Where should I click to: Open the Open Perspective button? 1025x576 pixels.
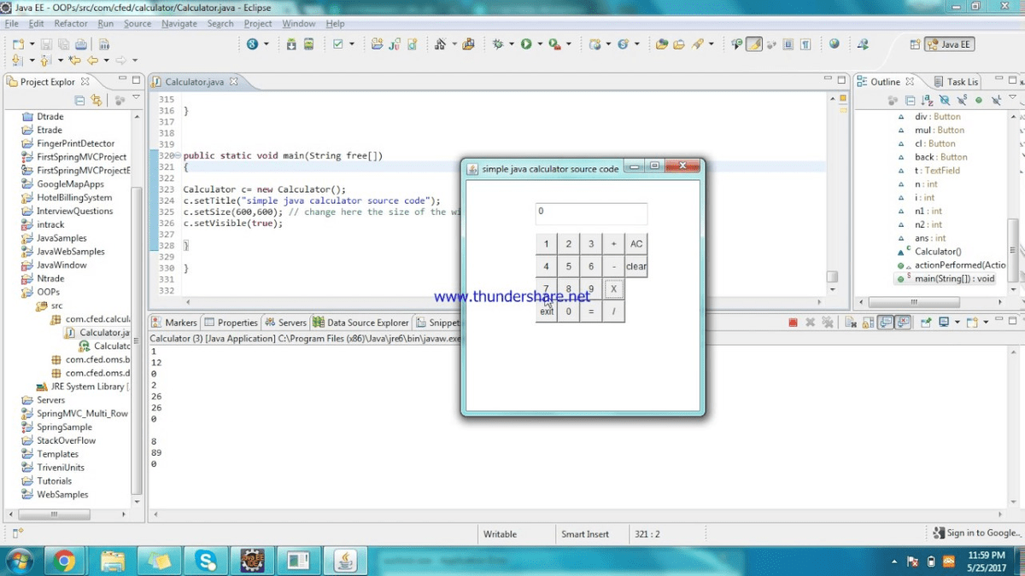(x=915, y=44)
